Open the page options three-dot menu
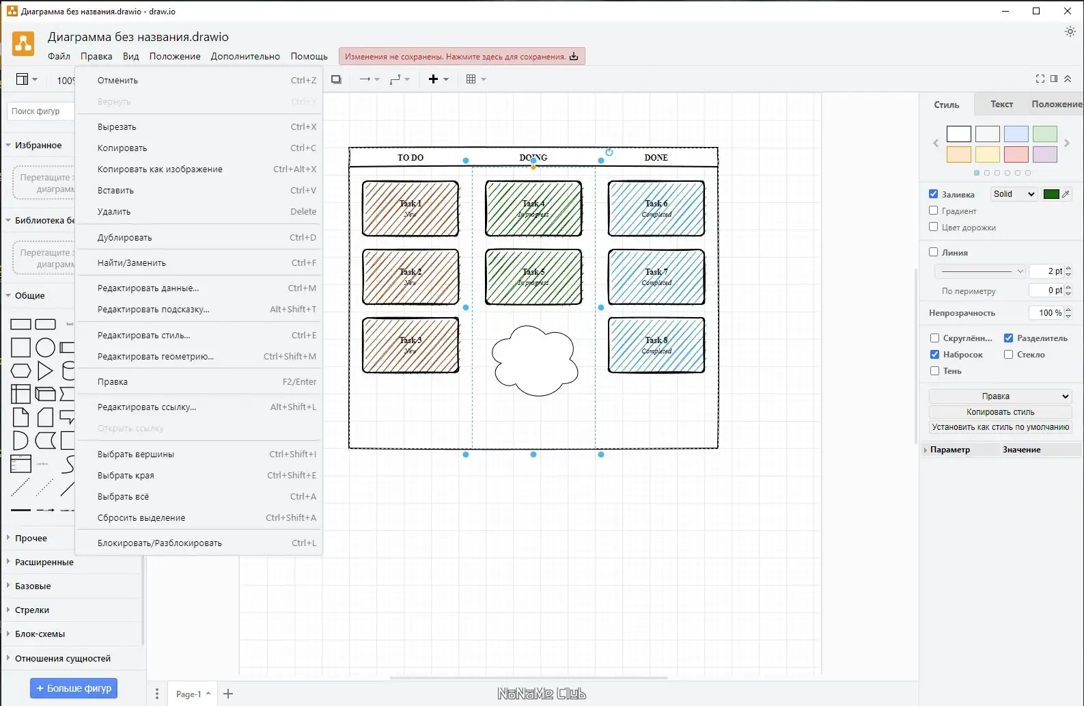This screenshot has height=706, width=1084. 157,694
